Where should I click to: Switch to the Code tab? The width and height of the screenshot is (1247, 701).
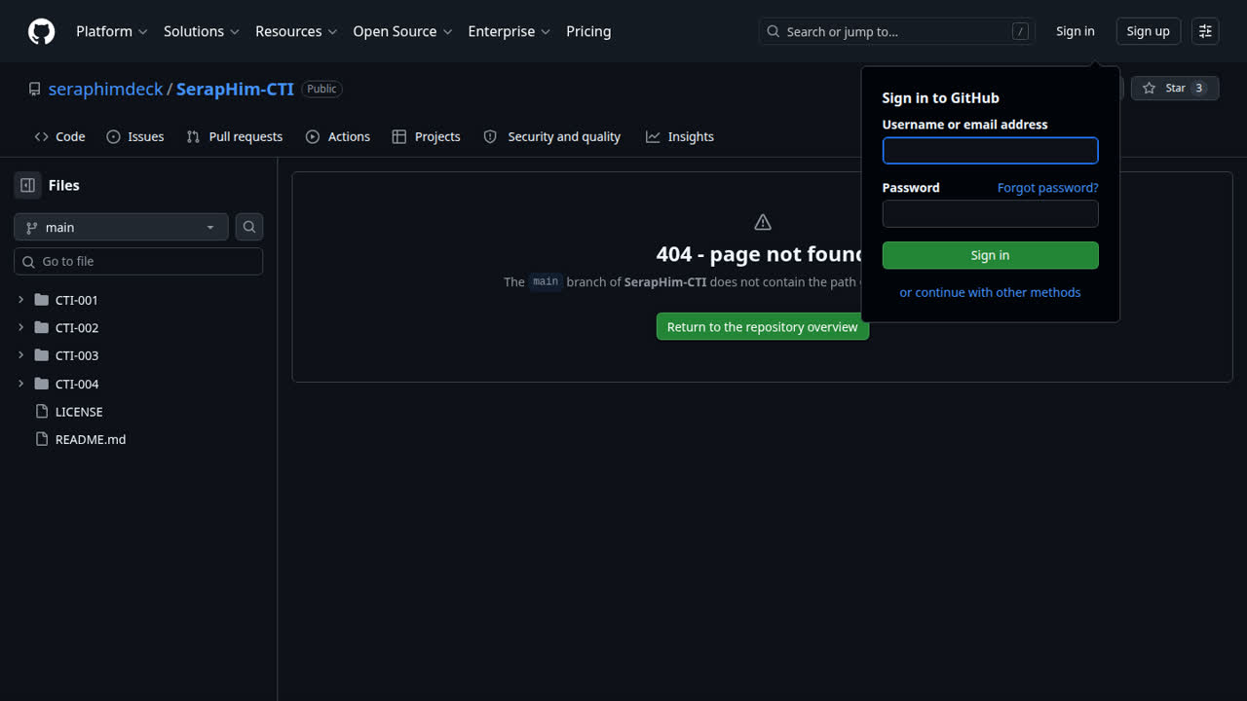(59, 136)
